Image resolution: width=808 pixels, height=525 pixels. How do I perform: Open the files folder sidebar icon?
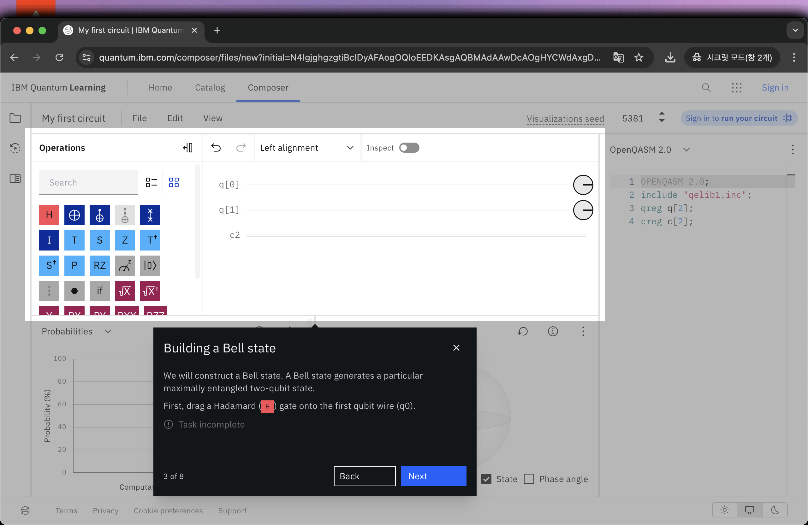pyautogui.click(x=15, y=118)
